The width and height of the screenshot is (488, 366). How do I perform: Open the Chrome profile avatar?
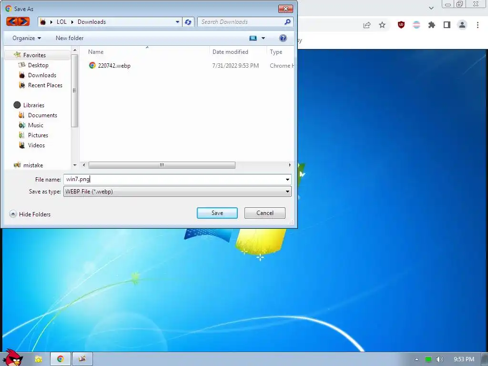(x=462, y=25)
